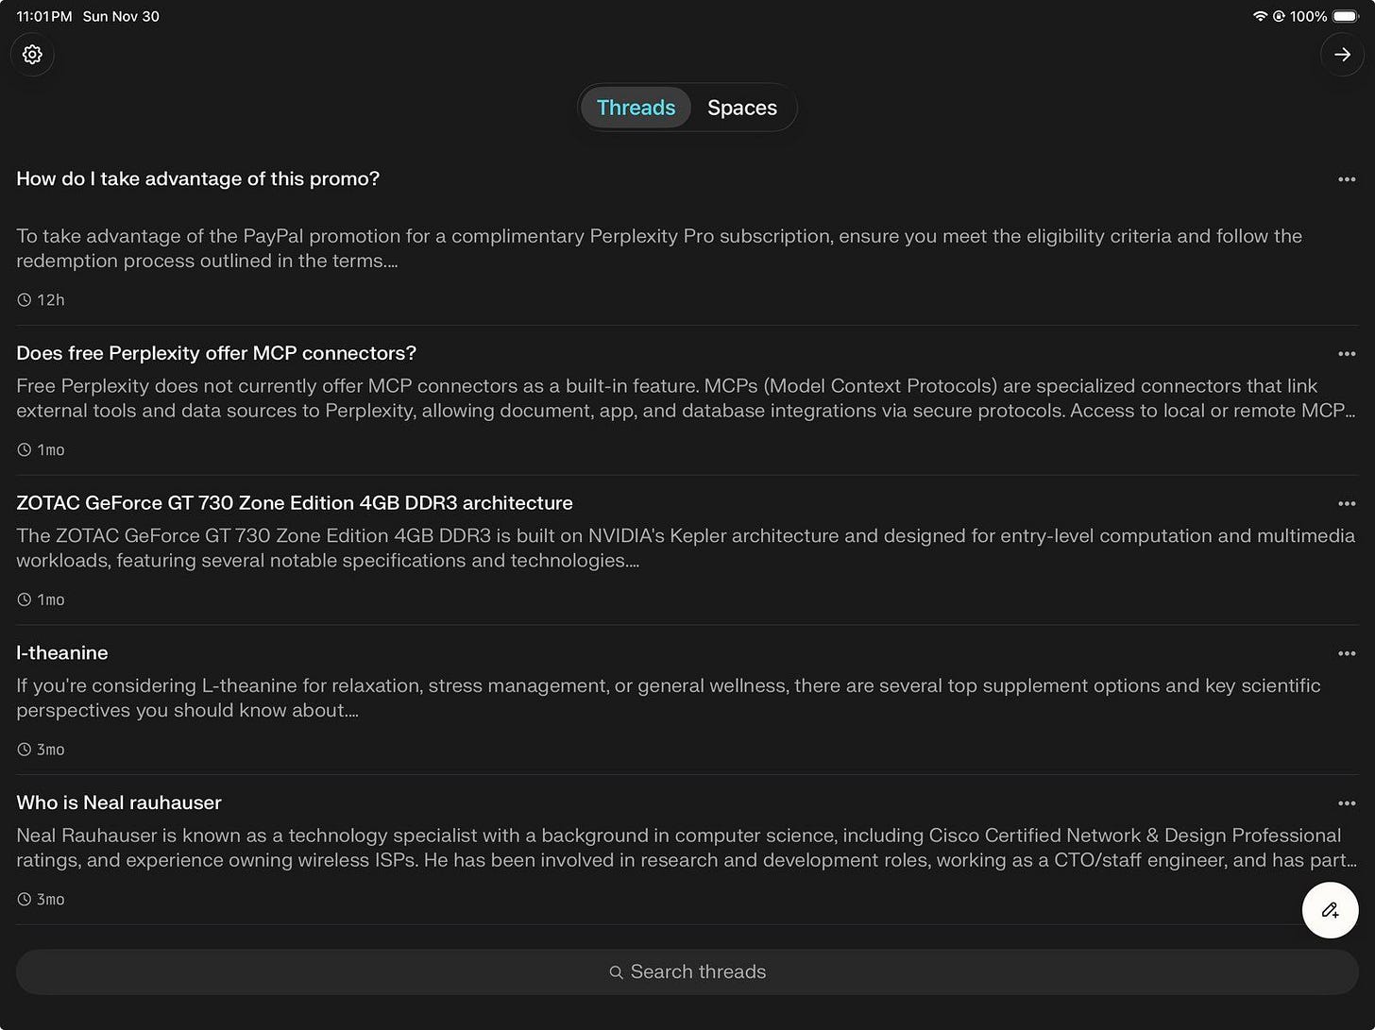
Task: Tap the 'Sun Nov 30' date
Action: coord(121,16)
